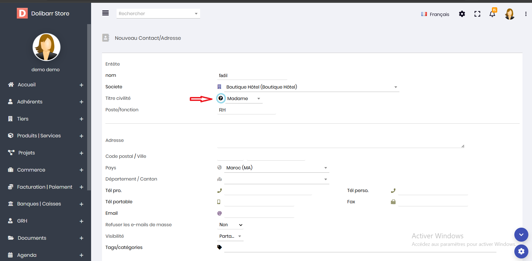The height and width of the screenshot is (261, 532).
Task: Open the Refuser les e-mails de masse select
Action: (x=230, y=225)
